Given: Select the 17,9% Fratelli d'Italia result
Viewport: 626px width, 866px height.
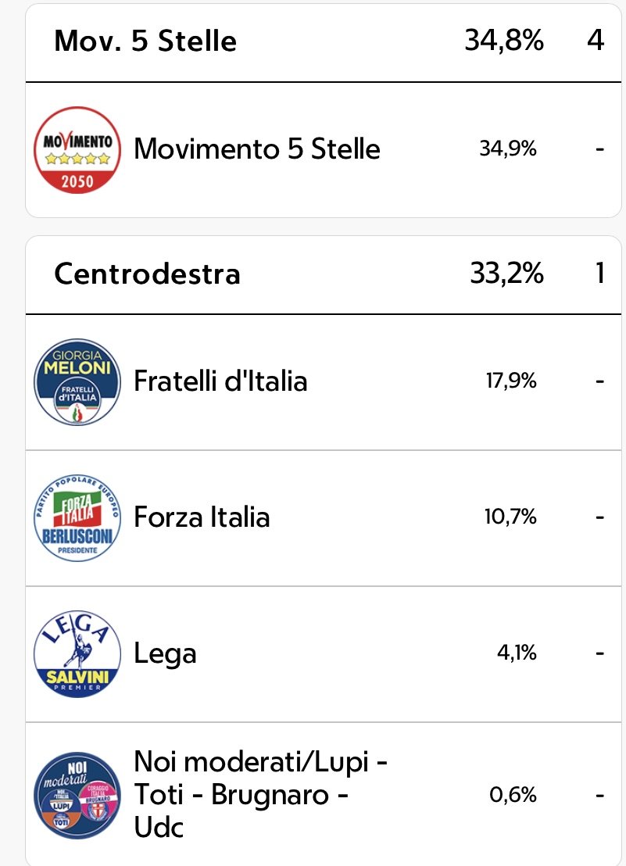Looking at the screenshot, I should coord(510,381).
